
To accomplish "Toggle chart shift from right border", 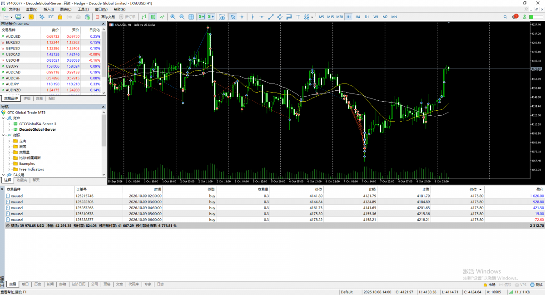I will tap(211, 17).
